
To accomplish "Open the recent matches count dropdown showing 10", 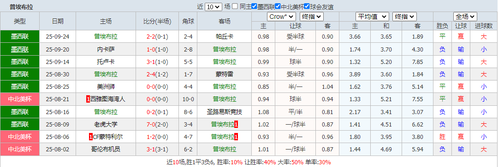I will pyautogui.click(x=214, y=6).
